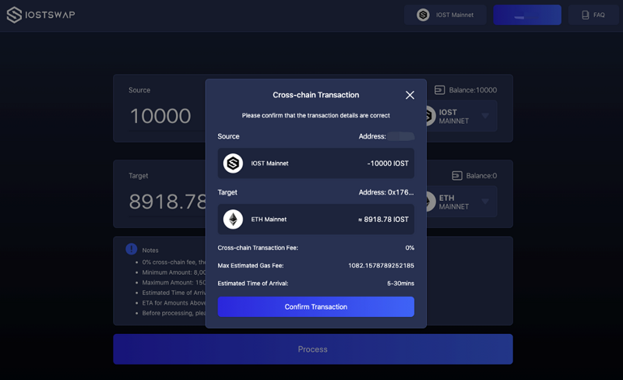Viewport: 623px width, 380px height.
Task: Click the Cross-chain Transaction Fee label
Action: click(258, 248)
